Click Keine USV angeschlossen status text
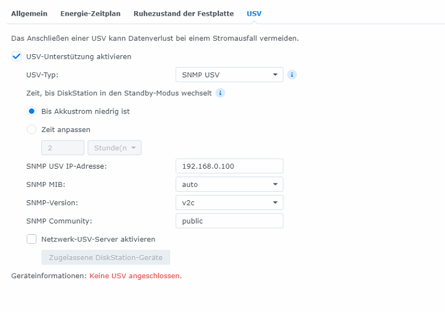This screenshot has height=312, width=445. coord(136,276)
